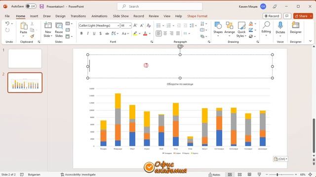Toggle Bold formatting
This screenshot has width=316, height=177.
click(81, 33)
